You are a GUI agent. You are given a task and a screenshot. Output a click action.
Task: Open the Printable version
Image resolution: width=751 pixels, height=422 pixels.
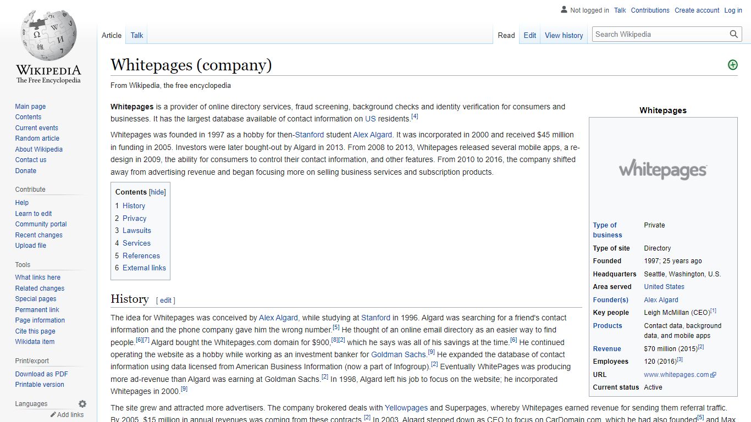pos(40,385)
